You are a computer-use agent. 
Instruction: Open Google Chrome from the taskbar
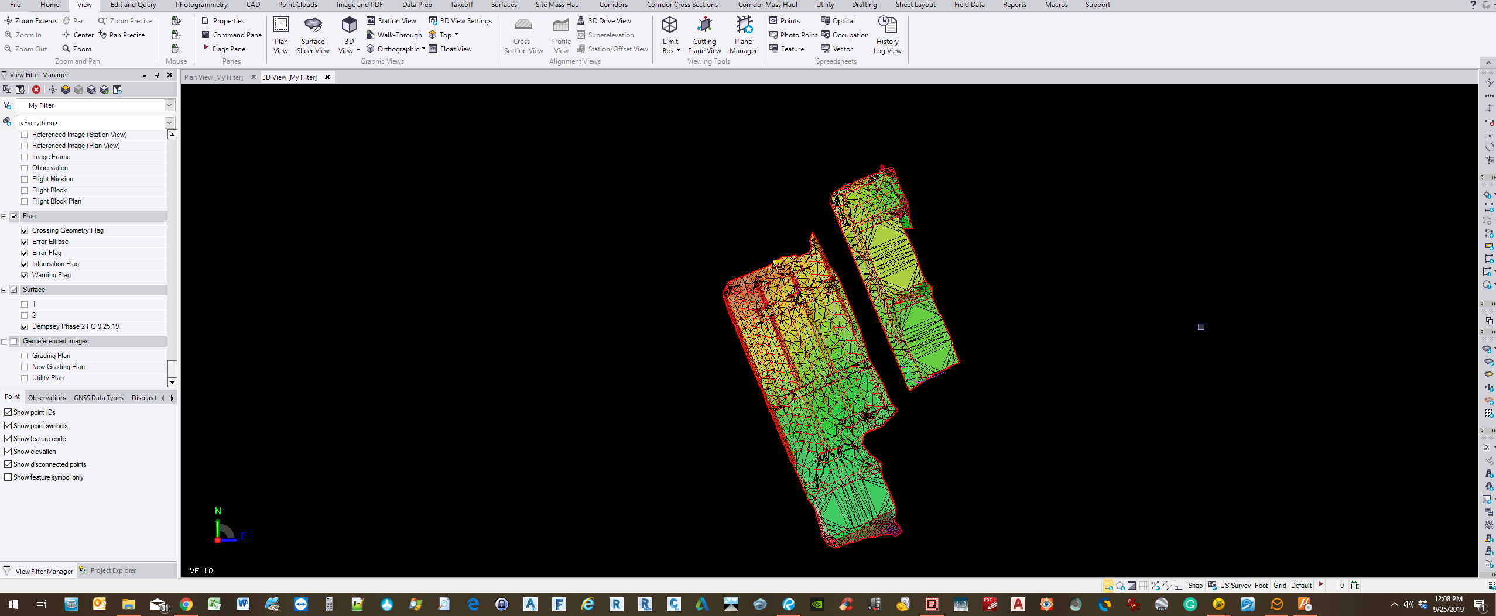pyautogui.click(x=186, y=604)
